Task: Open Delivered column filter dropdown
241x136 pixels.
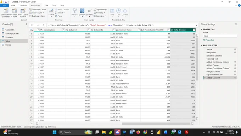Action: (89, 30)
